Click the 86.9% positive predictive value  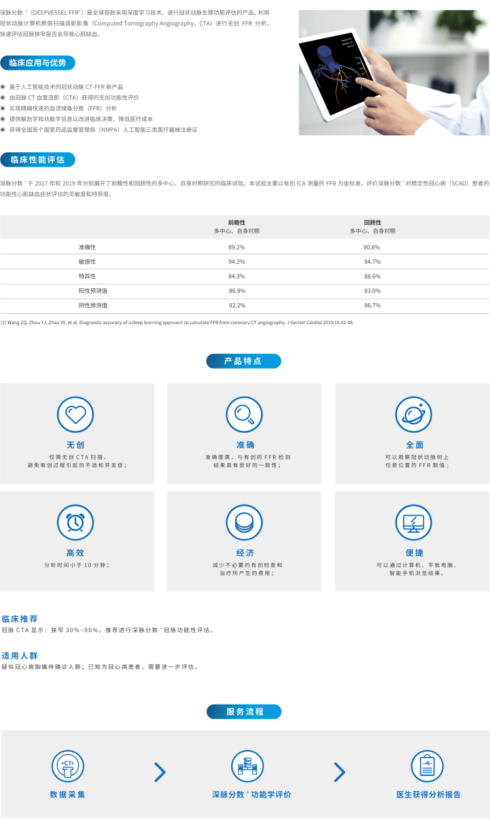tap(237, 291)
